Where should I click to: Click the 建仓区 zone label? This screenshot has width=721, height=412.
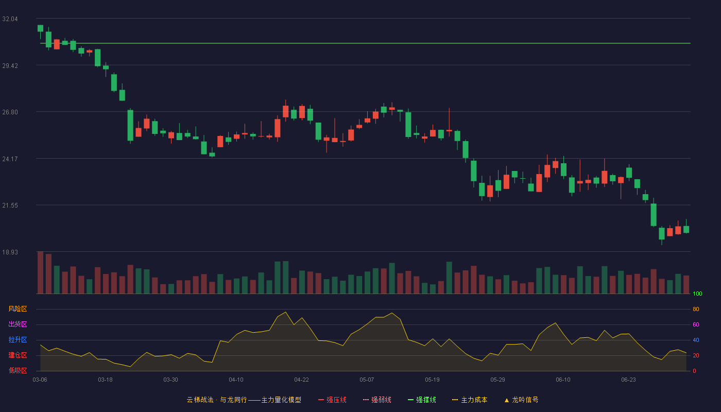click(x=18, y=355)
